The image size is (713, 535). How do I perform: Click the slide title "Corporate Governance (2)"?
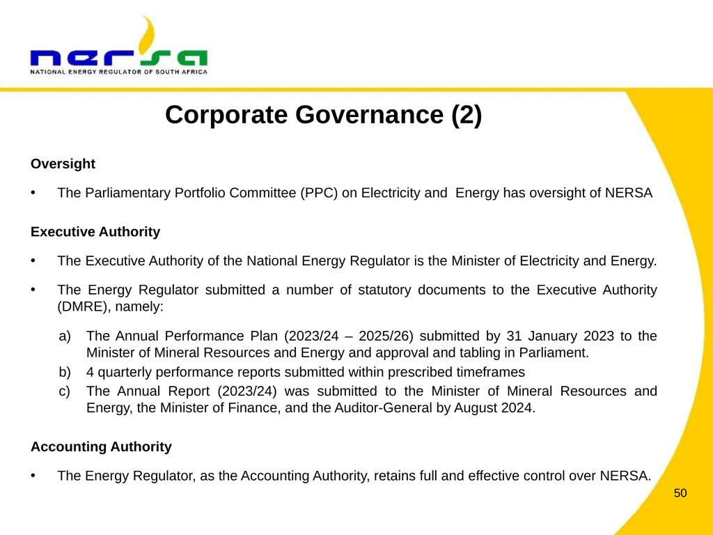323,114
